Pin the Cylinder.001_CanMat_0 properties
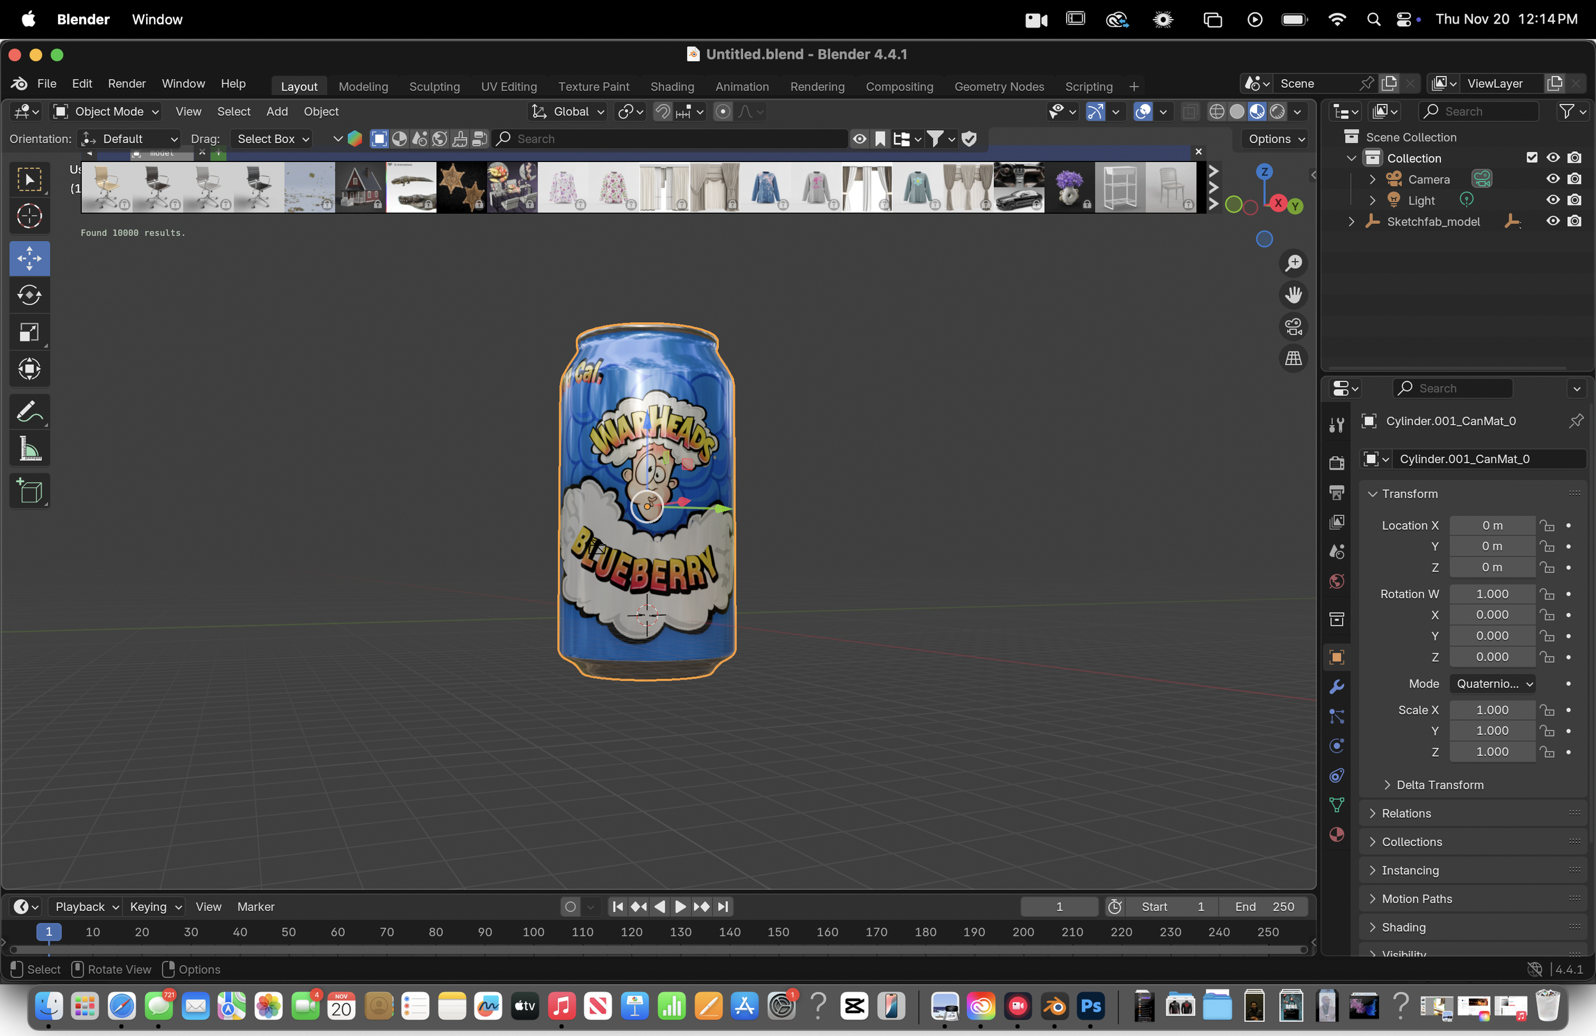Viewport: 1596px width, 1036px height. [1576, 421]
